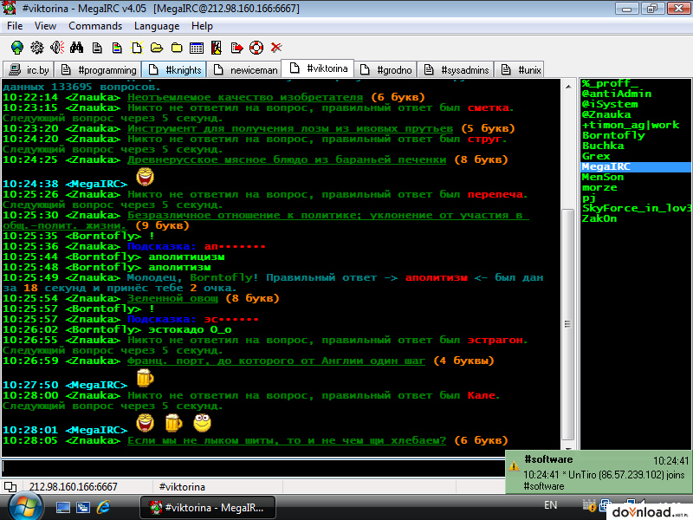Click the MegaIRC application icon in title bar
693x520 pixels.
point(10,8)
